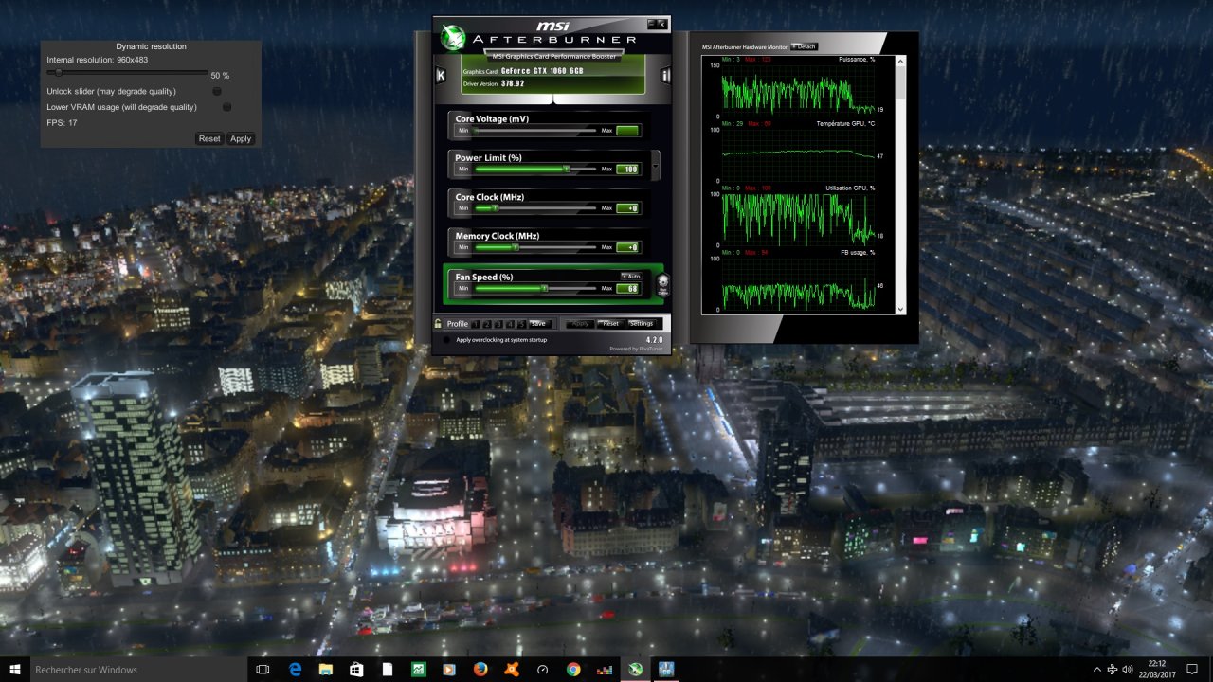Viewport: 1213px width, 682px height.
Task: Click the Fan Speed slider handle
Action: point(544,288)
